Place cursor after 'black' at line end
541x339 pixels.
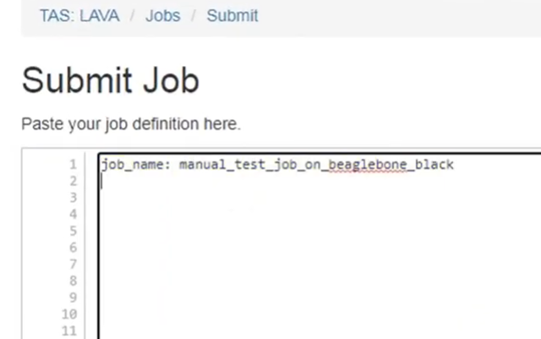[x=455, y=165]
